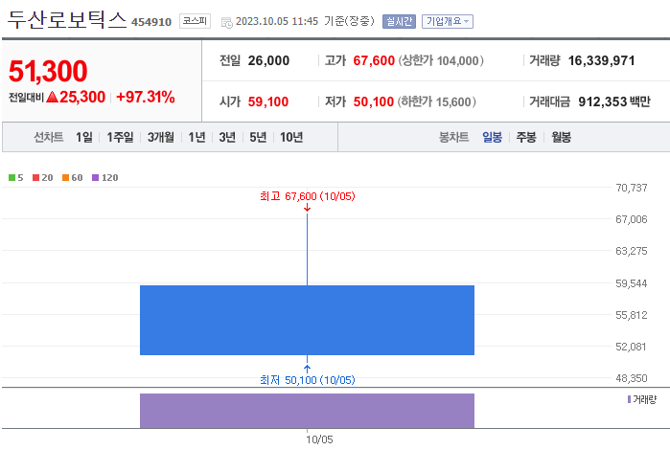Click the 25,300 price change amount
670x450 pixels.
pyautogui.click(x=82, y=97)
